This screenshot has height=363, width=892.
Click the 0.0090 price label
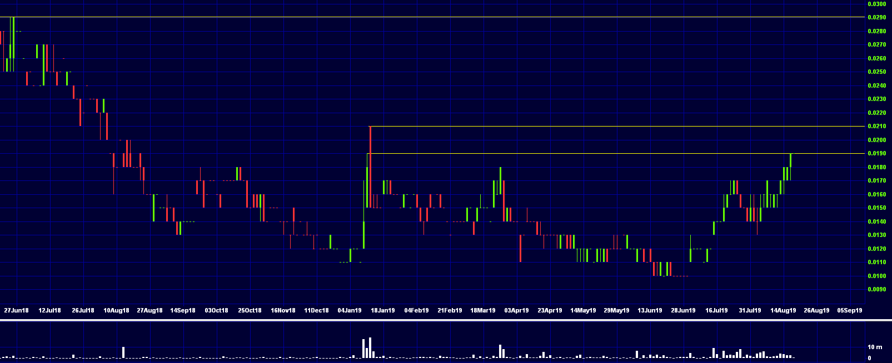point(876,289)
